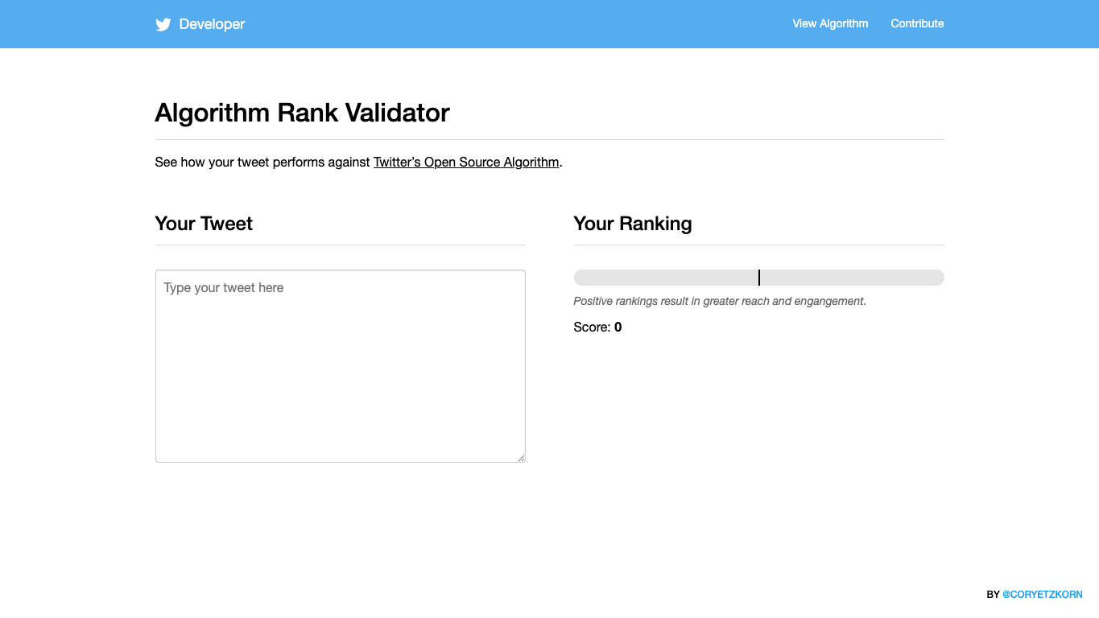1099x618 pixels.
Task: Click the ranking score bar
Action: coord(758,278)
